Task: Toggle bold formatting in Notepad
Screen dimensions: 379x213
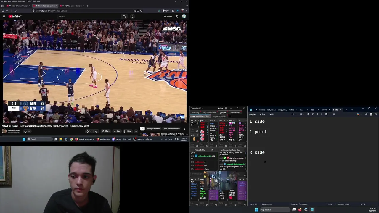Action: 308,114
